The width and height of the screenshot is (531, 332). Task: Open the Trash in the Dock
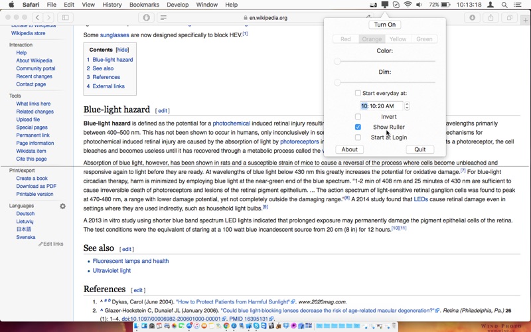tap(394, 326)
